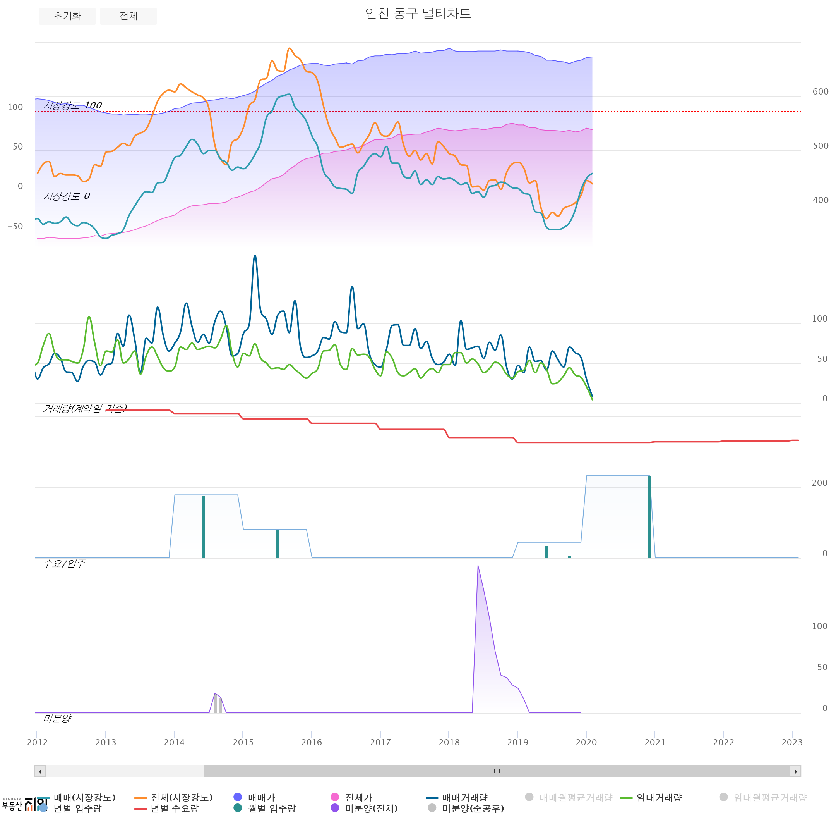Click the green 임대거래량 legend line marker

[627, 798]
